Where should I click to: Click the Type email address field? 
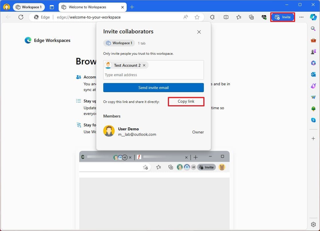coord(154,75)
